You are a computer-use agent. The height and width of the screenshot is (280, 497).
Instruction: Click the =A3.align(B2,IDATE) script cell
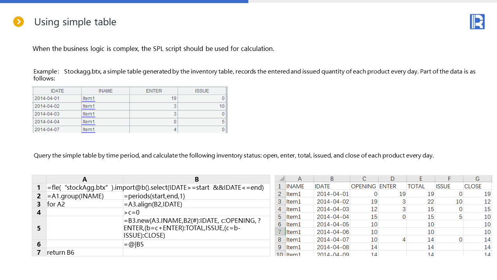coord(153,204)
